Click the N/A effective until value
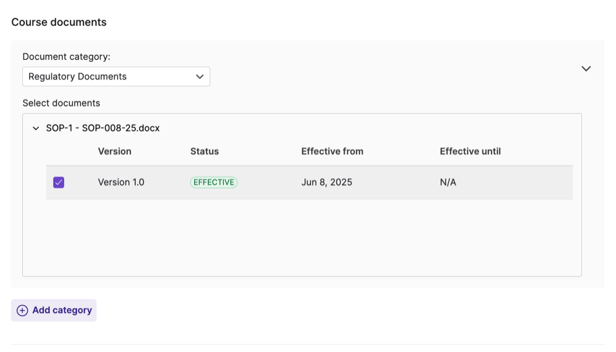The image size is (616, 352). point(448,182)
